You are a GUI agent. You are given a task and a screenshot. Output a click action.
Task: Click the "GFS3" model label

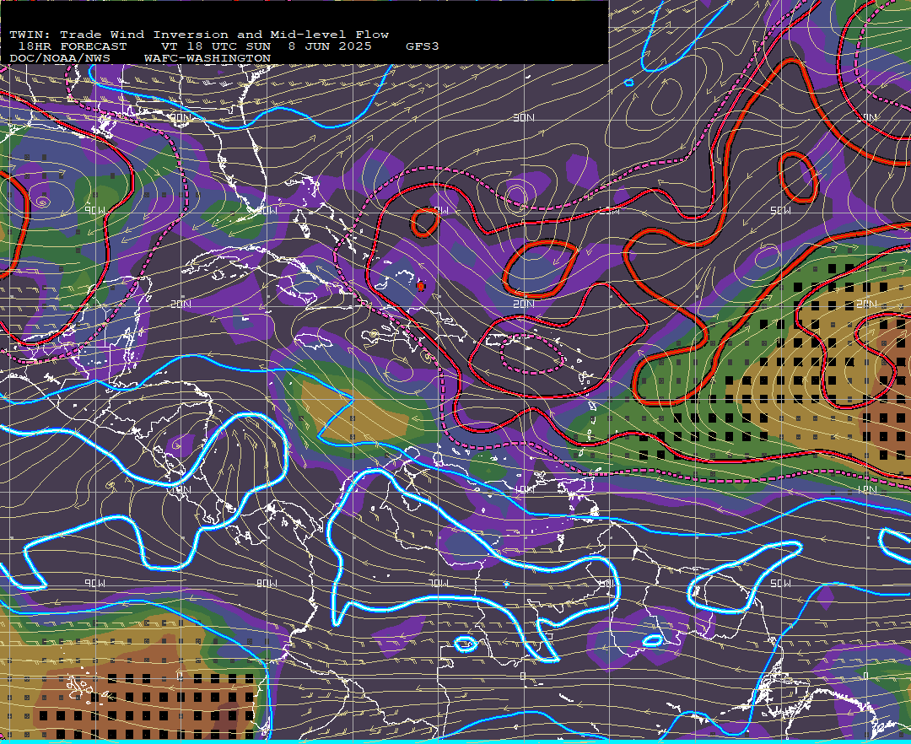coord(423,46)
